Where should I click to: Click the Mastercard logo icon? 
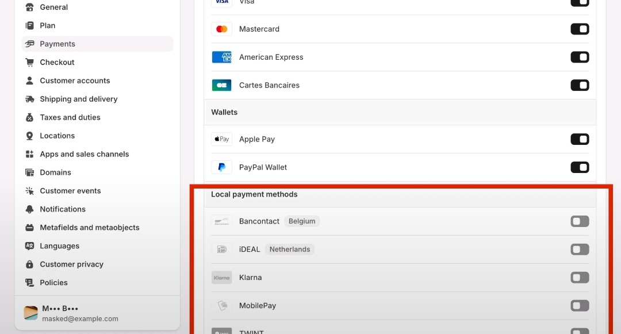(x=222, y=29)
